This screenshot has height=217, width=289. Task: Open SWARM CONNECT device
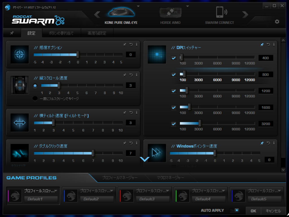click(220, 16)
